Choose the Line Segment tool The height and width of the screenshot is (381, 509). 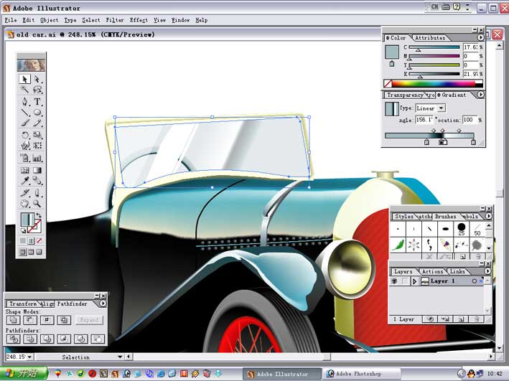coord(24,112)
